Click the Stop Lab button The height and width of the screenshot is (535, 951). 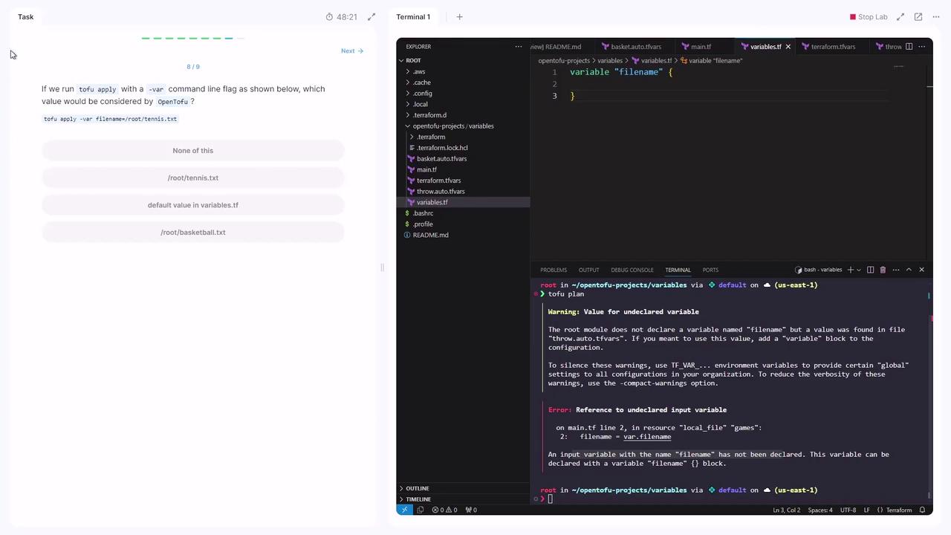tap(869, 17)
